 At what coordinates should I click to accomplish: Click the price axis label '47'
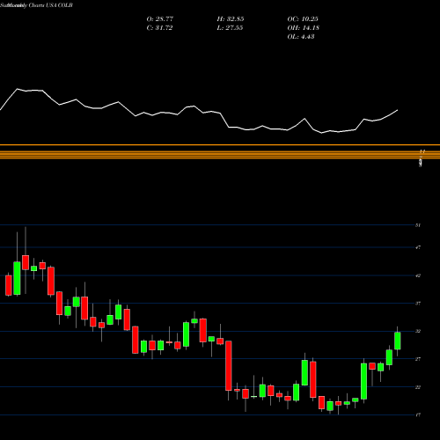click(418, 247)
